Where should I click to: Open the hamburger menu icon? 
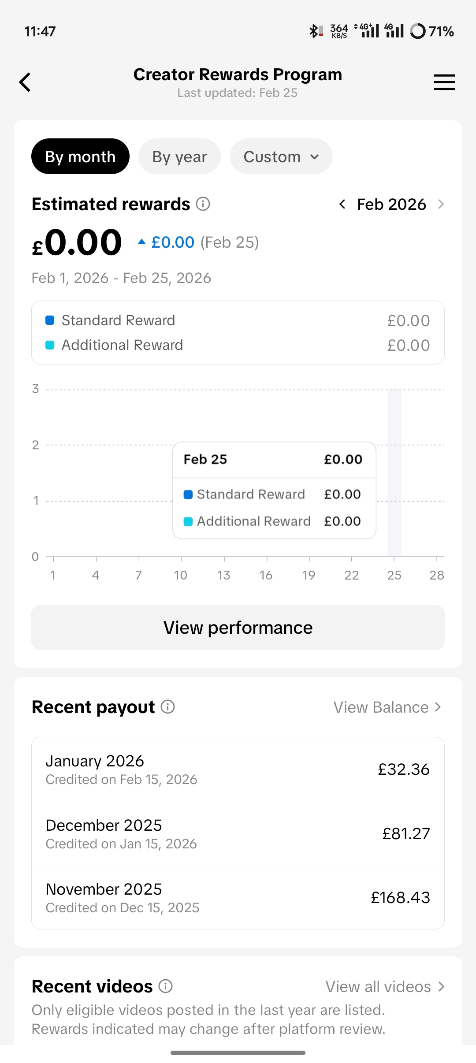444,82
